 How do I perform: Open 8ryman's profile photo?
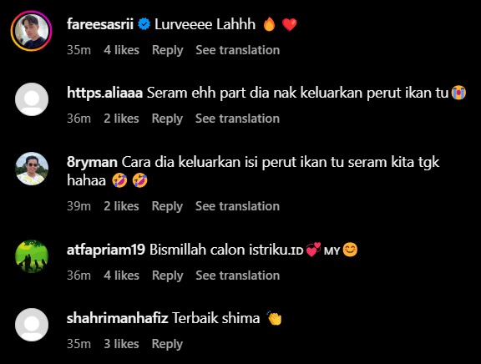click(x=32, y=169)
